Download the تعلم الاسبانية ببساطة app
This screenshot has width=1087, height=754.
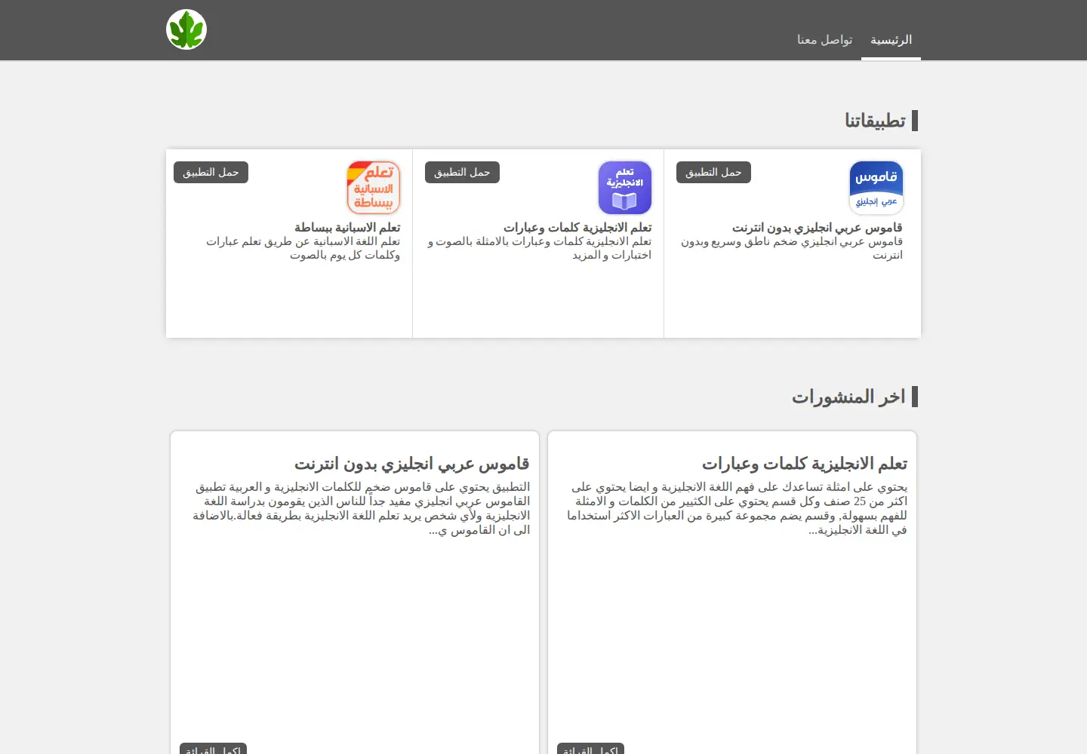point(211,172)
